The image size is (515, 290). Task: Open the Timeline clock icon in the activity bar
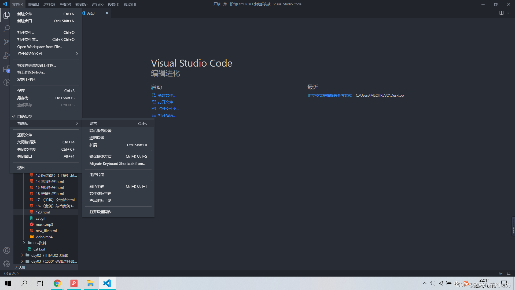pos(6,82)
